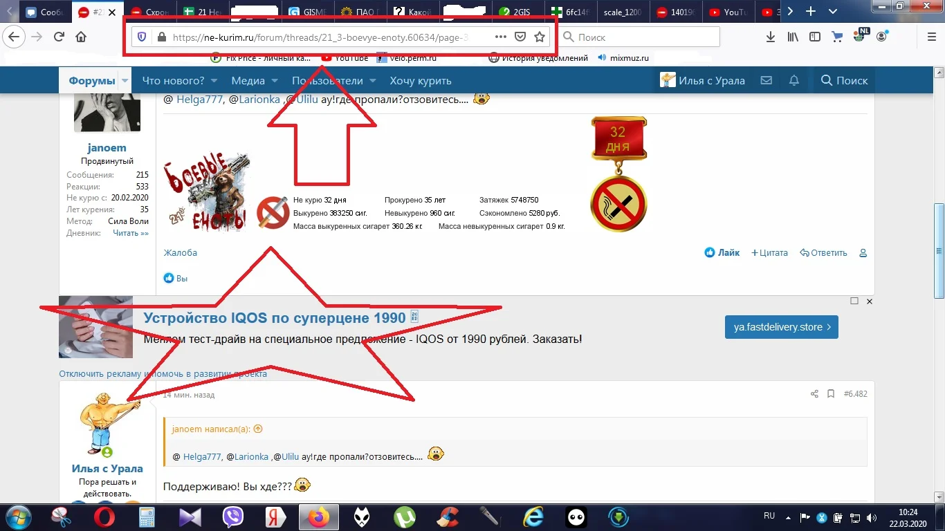Viewport: 945px width, 531px height.
Task: Open the Пользователи dropdown
Action: [327, 80]
